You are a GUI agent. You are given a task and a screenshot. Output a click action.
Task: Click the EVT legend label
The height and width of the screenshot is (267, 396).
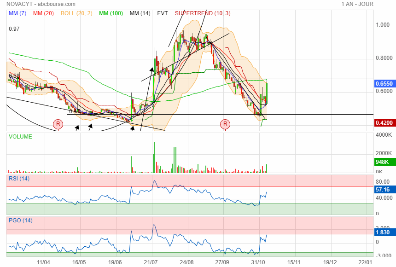(163, 13)
